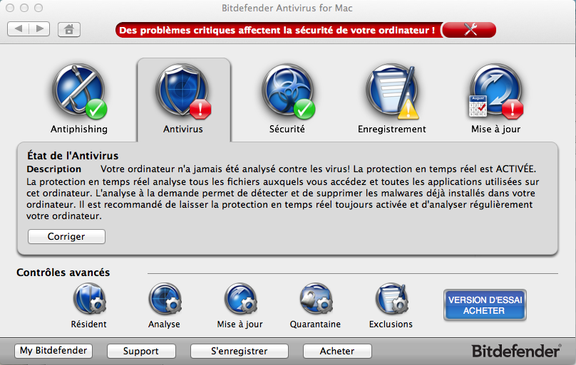Click the Contrôles avancés heading
576x365 pixels.
coord(63,273)
